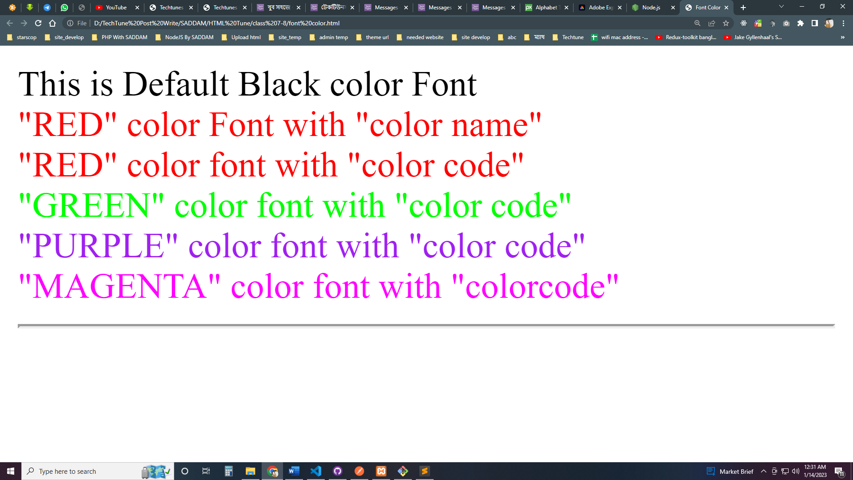Open the PHP With SADDAM bookmark folder
Viewport: 853px width, 480px height.
coord(120,37)
